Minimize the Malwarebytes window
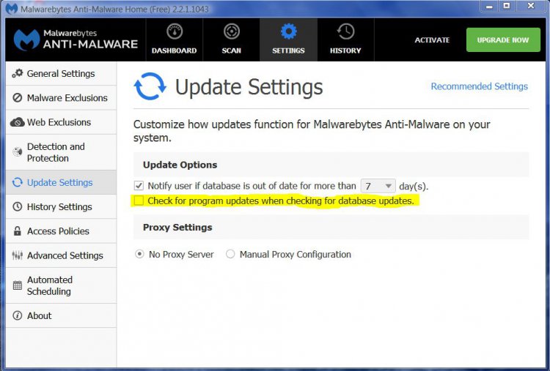Viewport: 550px width, 371px height. click(489, 7)
